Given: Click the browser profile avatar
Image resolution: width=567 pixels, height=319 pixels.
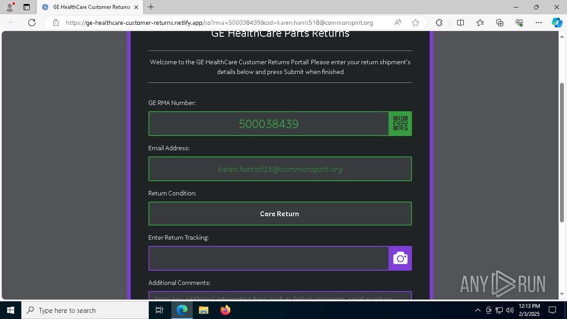Looking at the screenshot, I should pos(10,7).
